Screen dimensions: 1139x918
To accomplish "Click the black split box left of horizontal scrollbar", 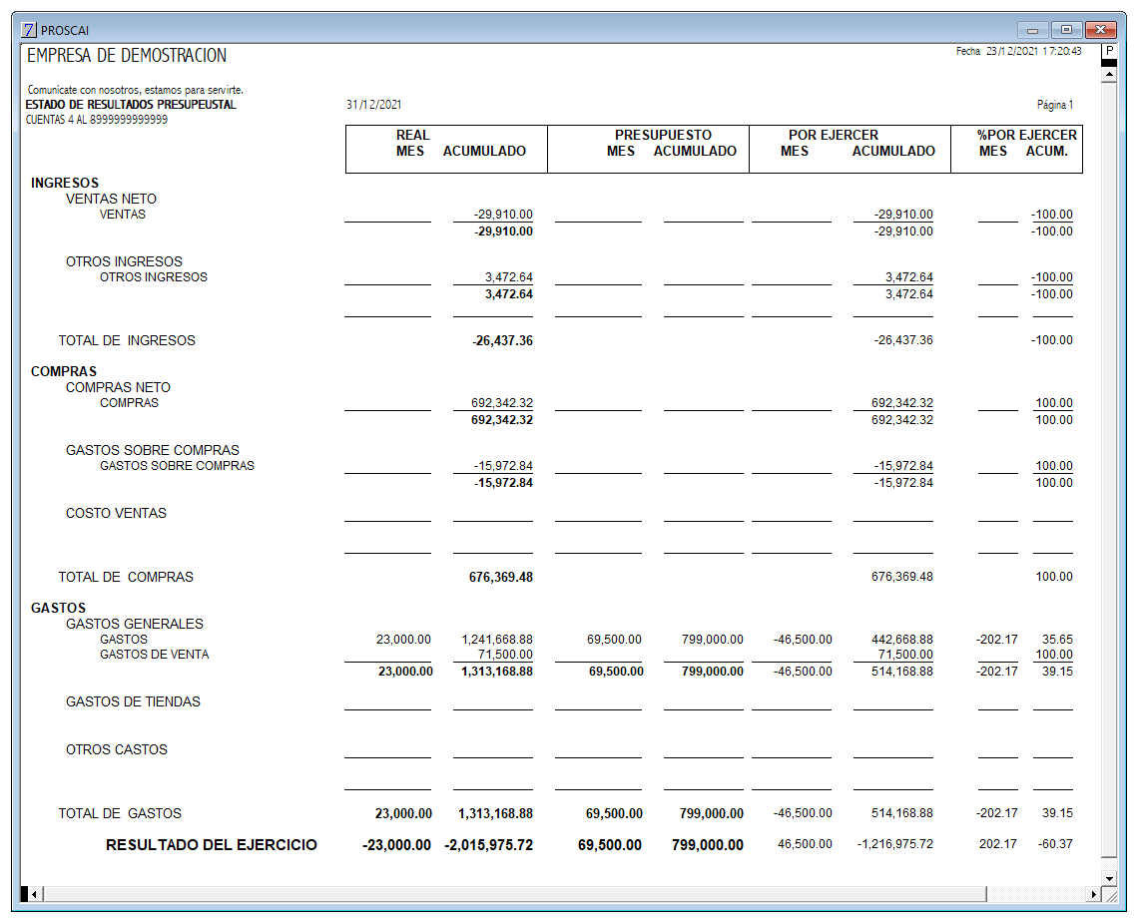I will tap(24, 894).
